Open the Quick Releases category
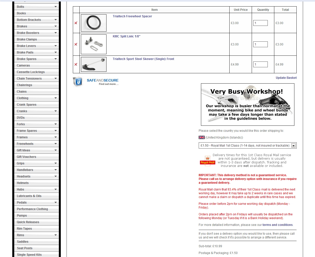 click(x=37, y=222)
